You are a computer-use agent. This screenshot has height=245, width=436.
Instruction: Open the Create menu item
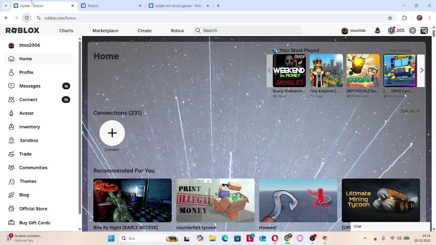pos(144,31)
